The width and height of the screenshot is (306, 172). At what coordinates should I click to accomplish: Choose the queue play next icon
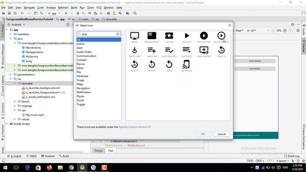204,50
